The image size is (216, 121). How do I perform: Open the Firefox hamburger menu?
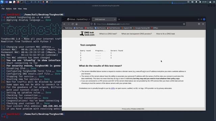[203, 24]
